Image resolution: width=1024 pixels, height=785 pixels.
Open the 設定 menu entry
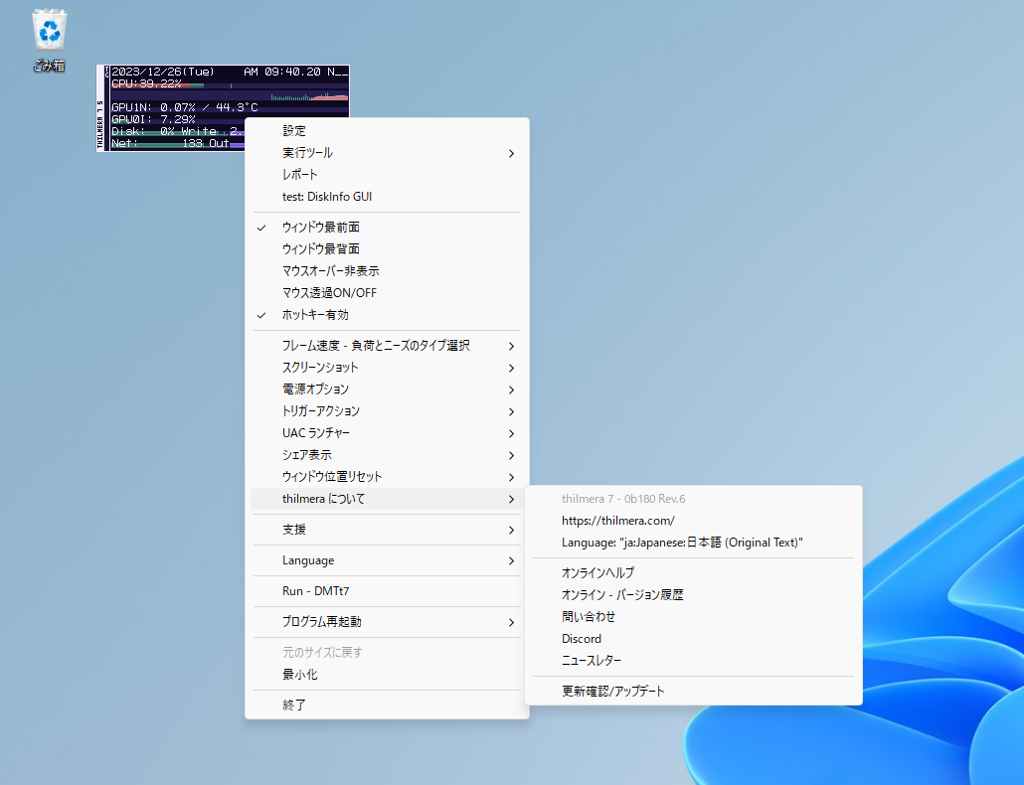click(x=387, y=130)
